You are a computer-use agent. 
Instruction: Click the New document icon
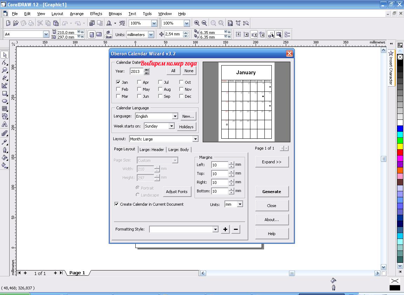[x=8, y=23]
